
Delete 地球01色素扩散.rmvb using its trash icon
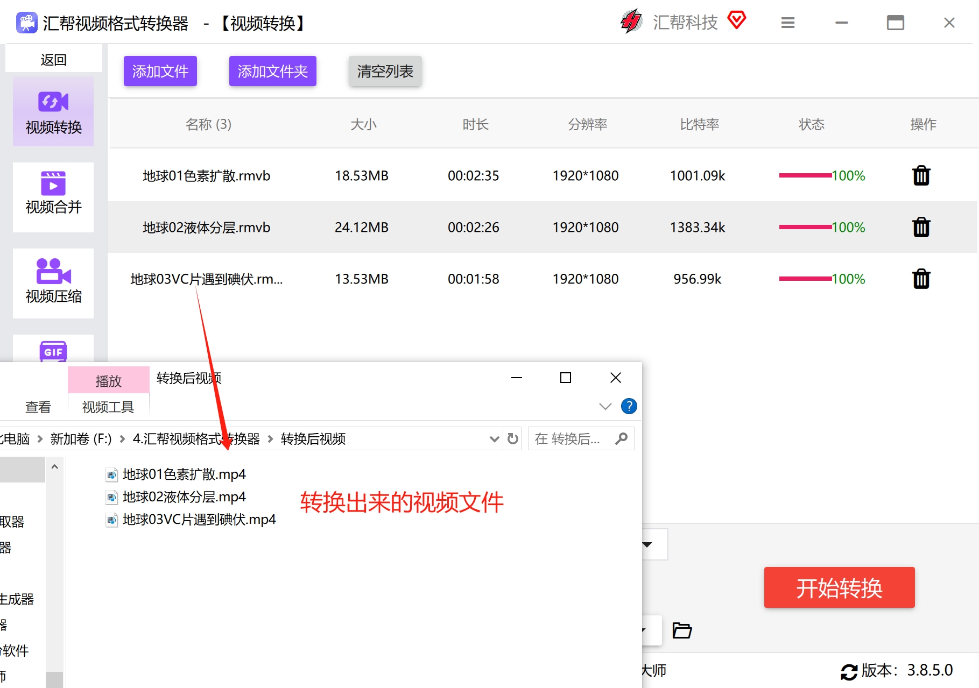[921, 175]
